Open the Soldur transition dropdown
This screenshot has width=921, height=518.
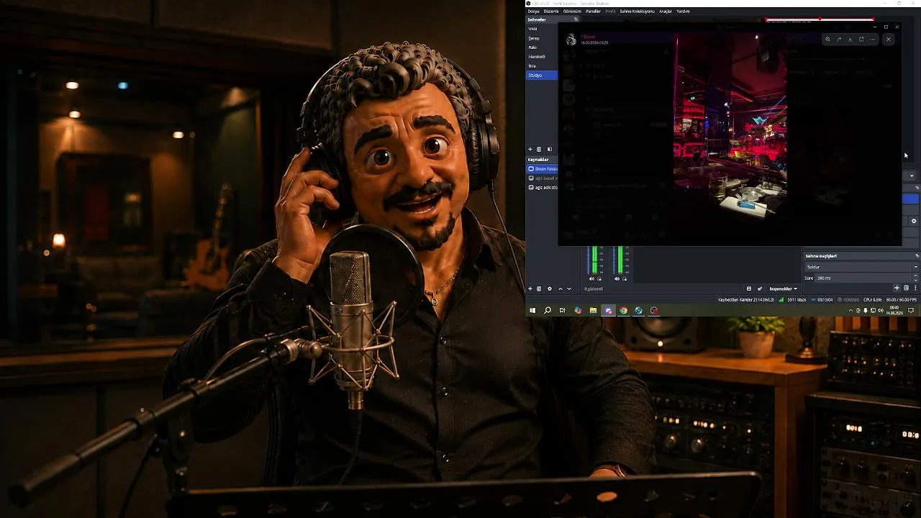pyautogui.click(x=861, y=267)
